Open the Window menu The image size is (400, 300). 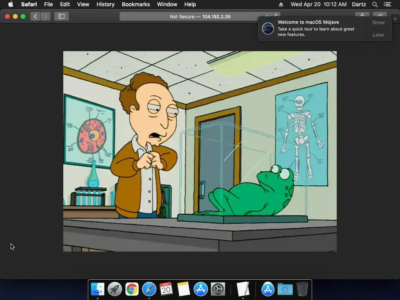pyautogui.click(x=167, y=4)
